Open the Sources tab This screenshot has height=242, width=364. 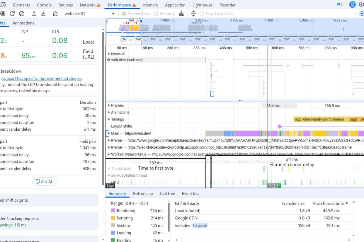click(66, 5)
